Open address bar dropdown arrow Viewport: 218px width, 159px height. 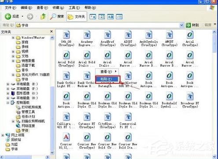[x=181, y=25]
